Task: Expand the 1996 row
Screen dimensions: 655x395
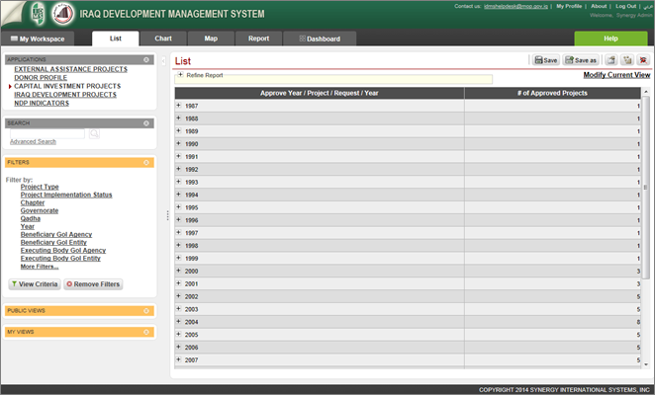Action: click(x=179, y=220)
